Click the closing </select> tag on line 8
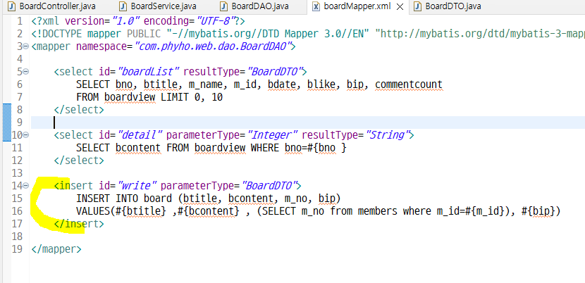The image size is (585, 283). pyautogui.click(x=79, y=110)
